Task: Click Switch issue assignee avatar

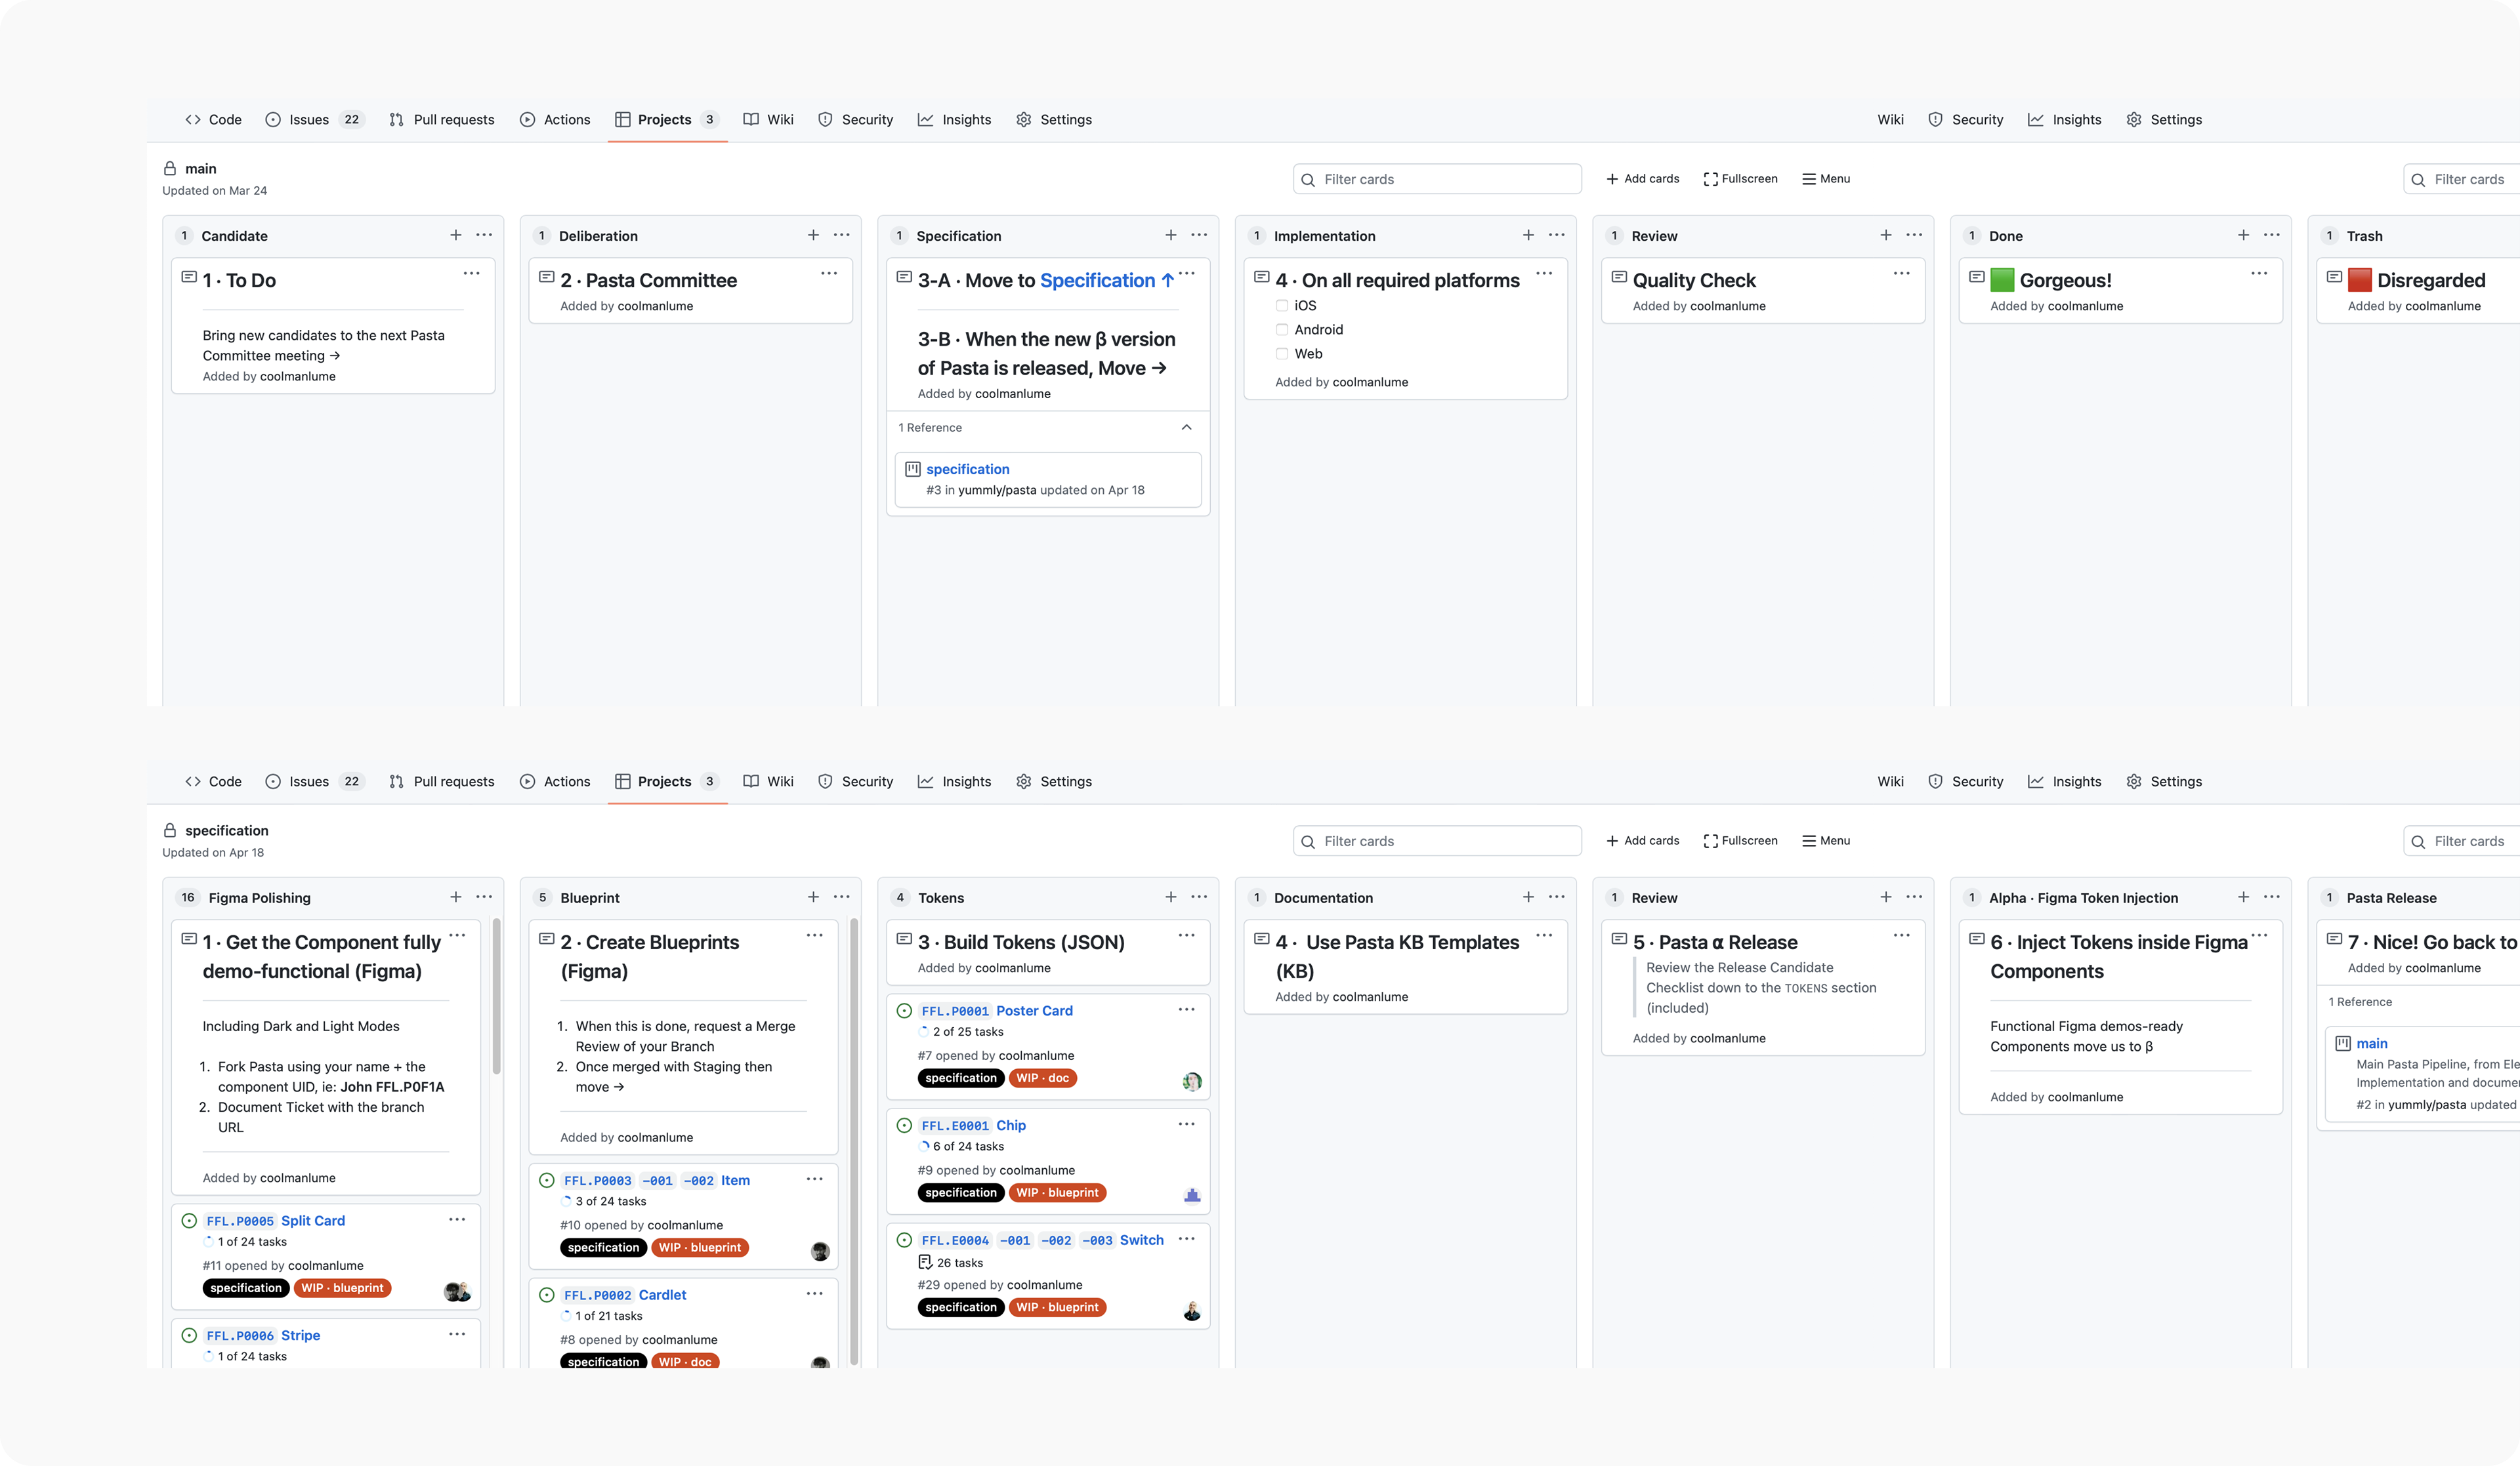Action: tap(1191, 1311)
